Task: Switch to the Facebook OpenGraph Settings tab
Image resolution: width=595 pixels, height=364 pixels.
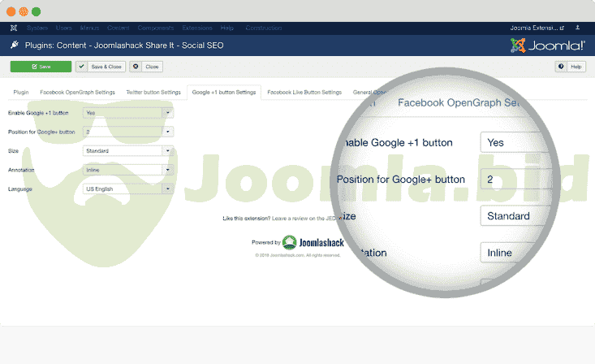Action: [x=77, y=93]
